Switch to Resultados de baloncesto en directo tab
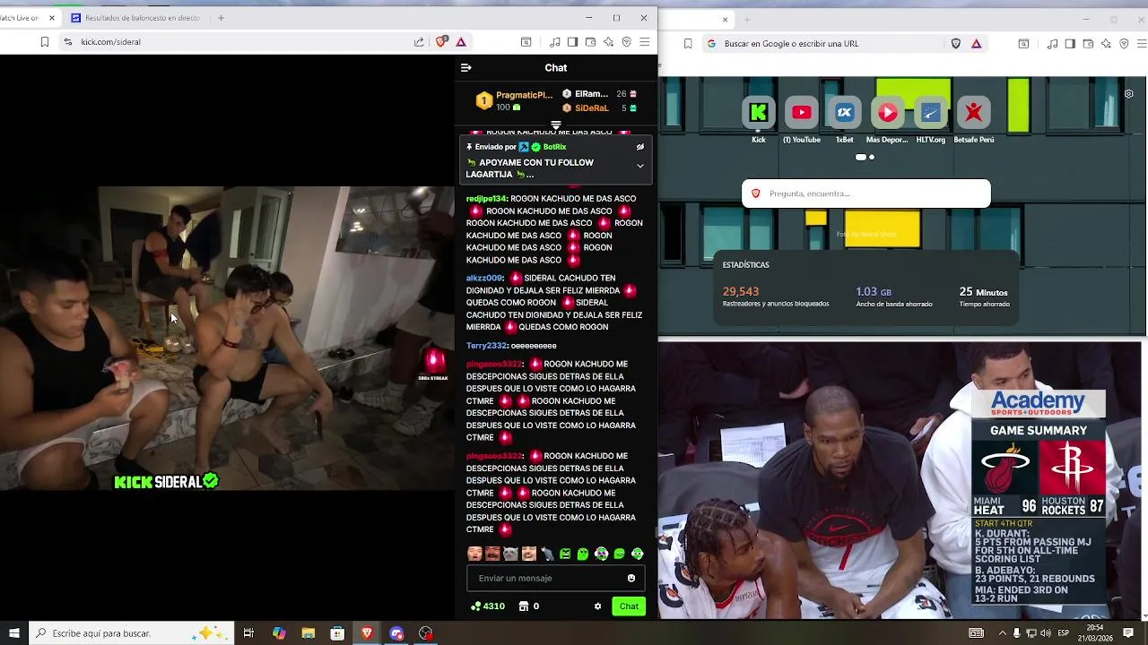Screen dimensions: 1148x645 pos(135,18)
